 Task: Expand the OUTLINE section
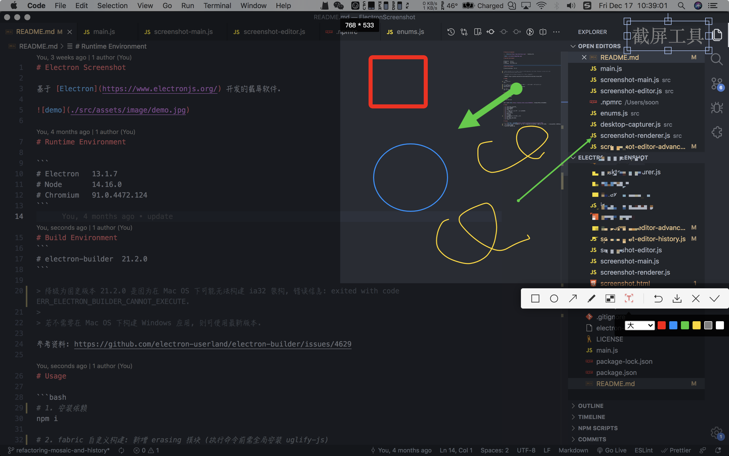pyautogui.click(x=591, y=406)
